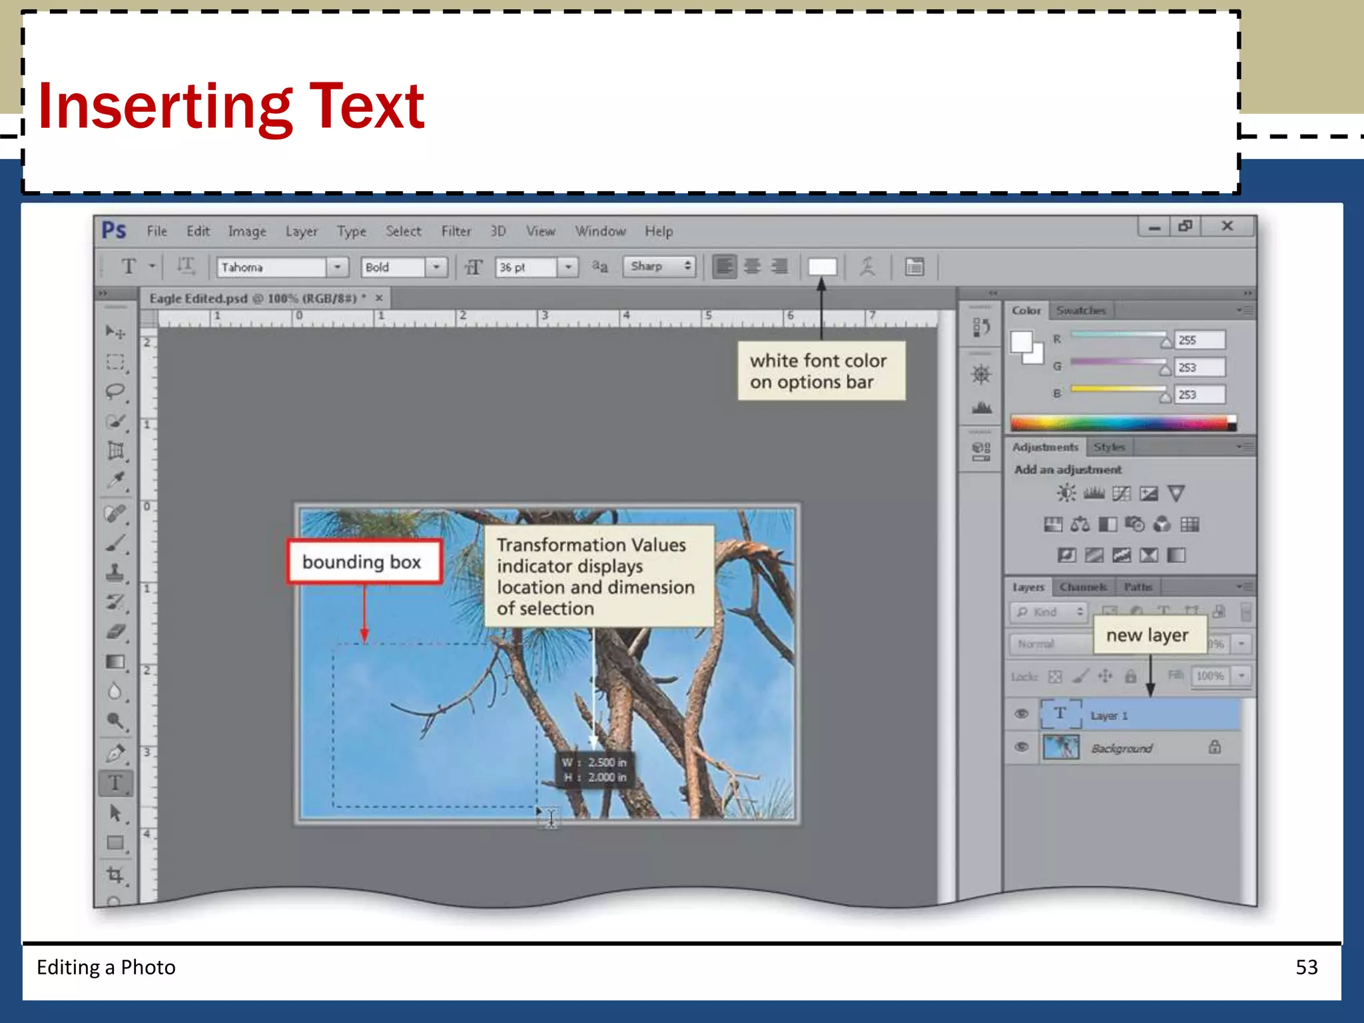Toggle lock image pixels

[x=1080, y=677]
